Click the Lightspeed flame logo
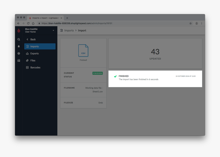 pos(19,30)
